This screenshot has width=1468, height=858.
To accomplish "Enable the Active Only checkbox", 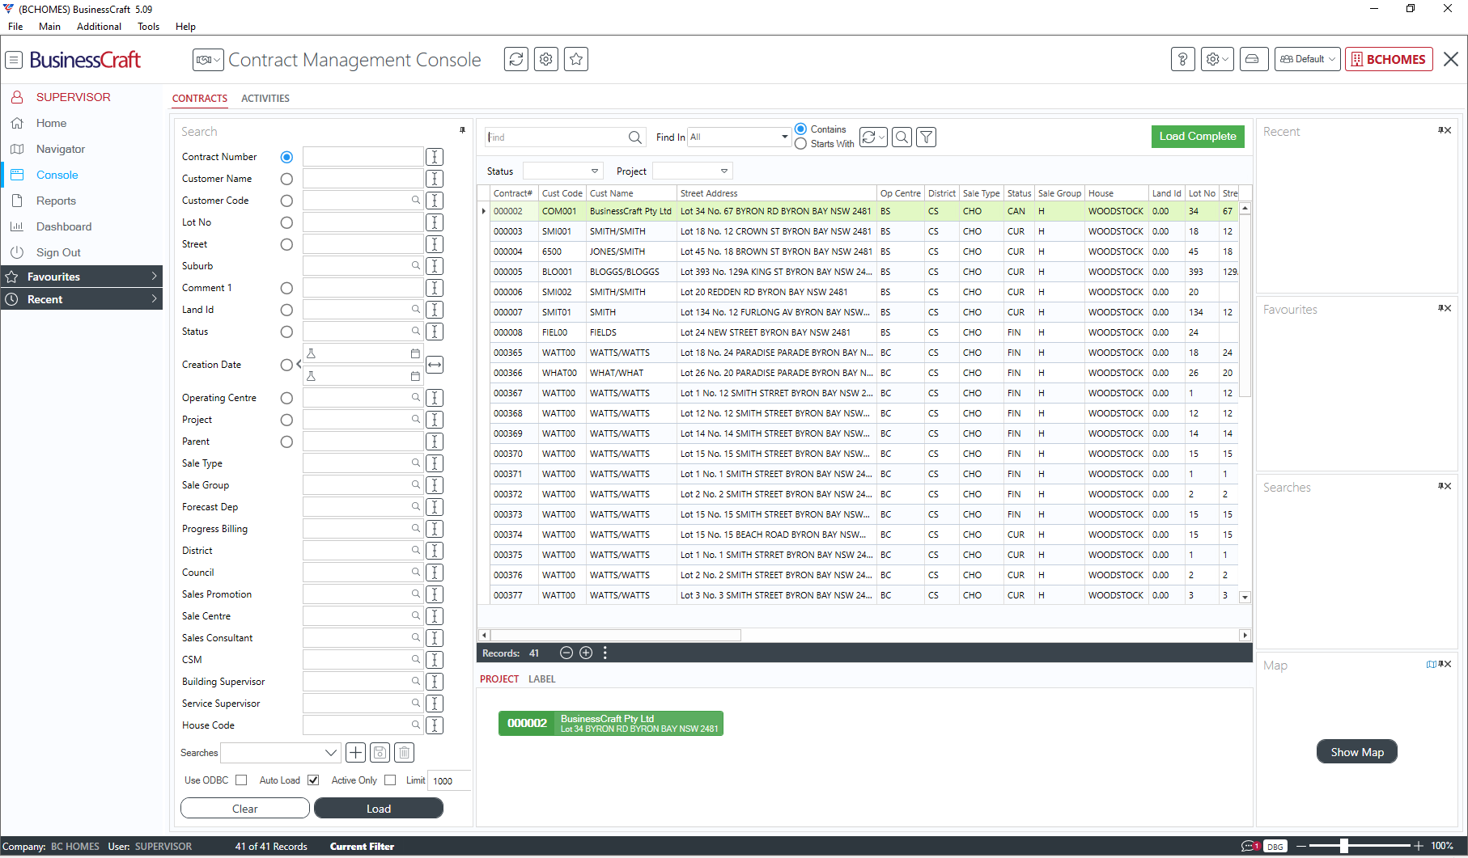I will click(390, 780).
